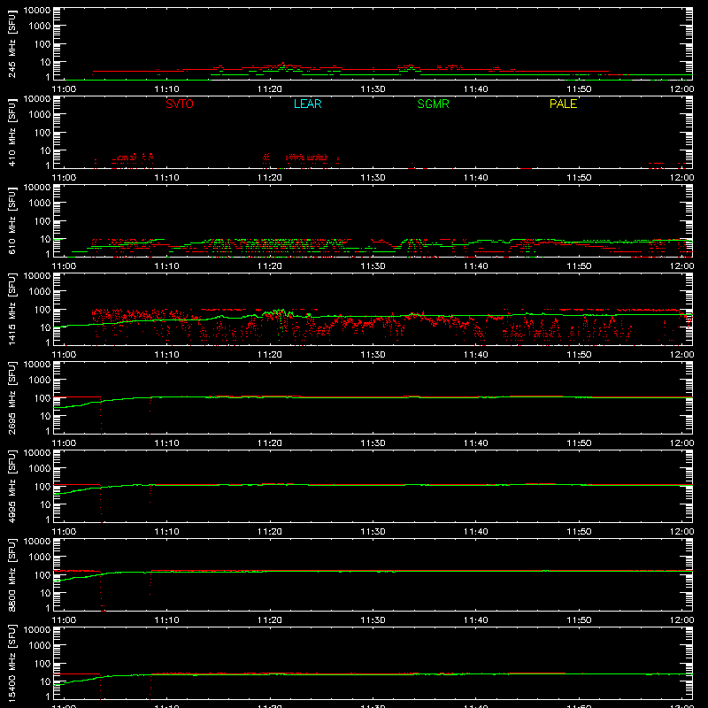This screenshot has width=708, height=708.
Task: Click the cyan LEAR station label
Action: [x=307, y=104]
